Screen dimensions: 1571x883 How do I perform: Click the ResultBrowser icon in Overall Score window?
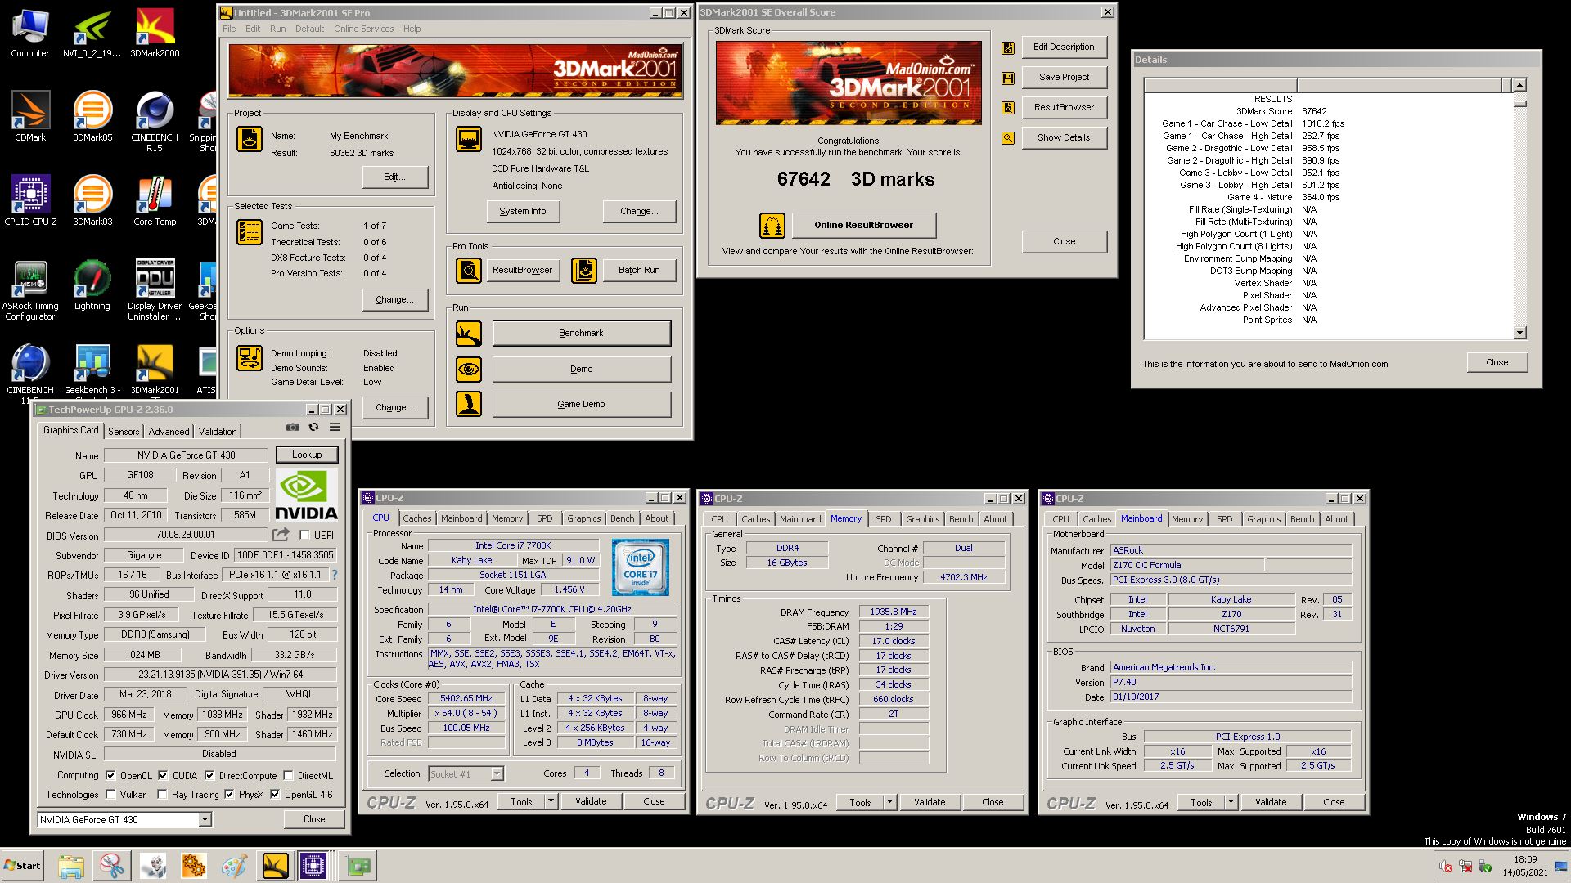[x=1008, y=108]
